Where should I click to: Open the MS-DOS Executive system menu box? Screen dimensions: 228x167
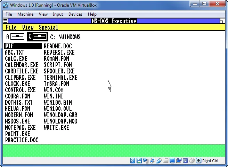point(5,21)
